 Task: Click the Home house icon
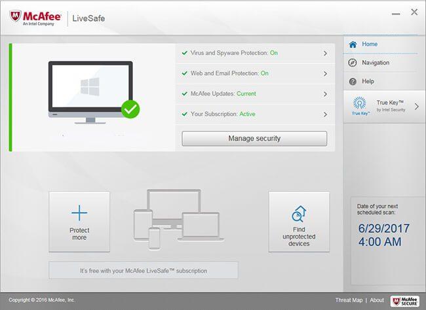coord(353,44)
